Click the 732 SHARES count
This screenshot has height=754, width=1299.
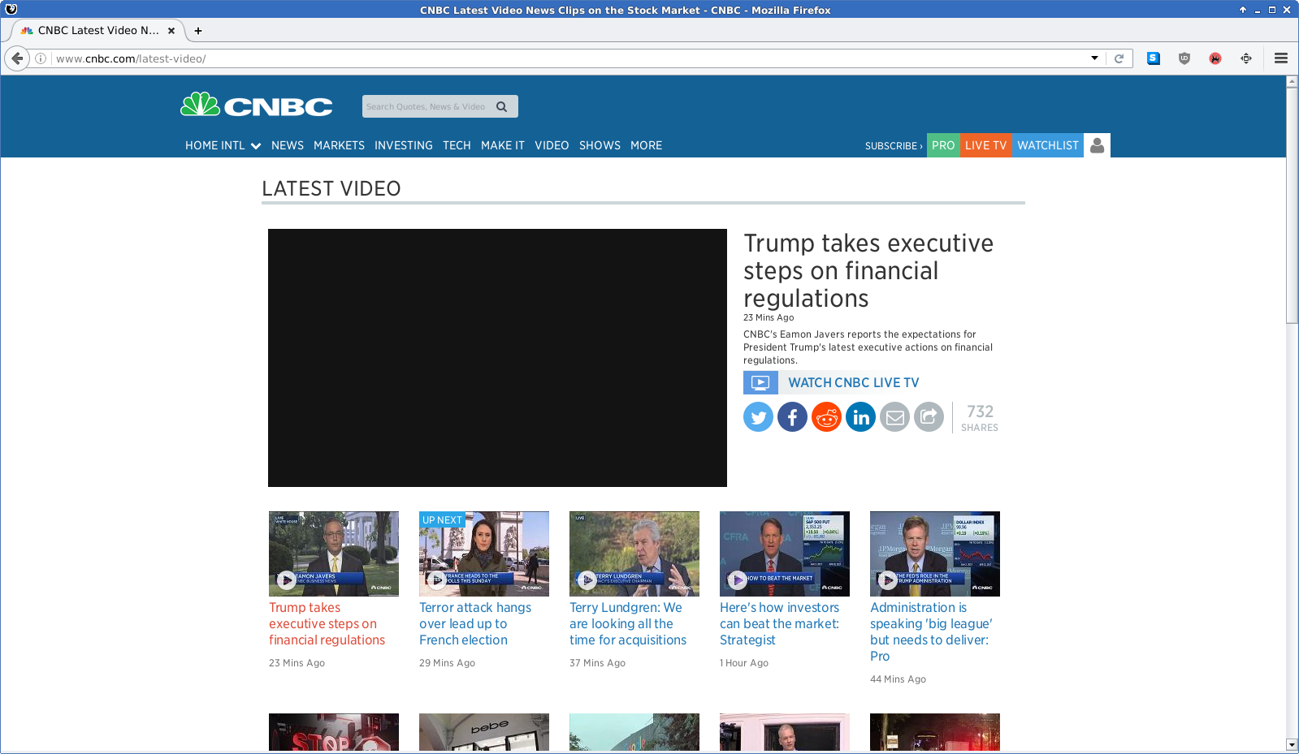pos(980,417)
